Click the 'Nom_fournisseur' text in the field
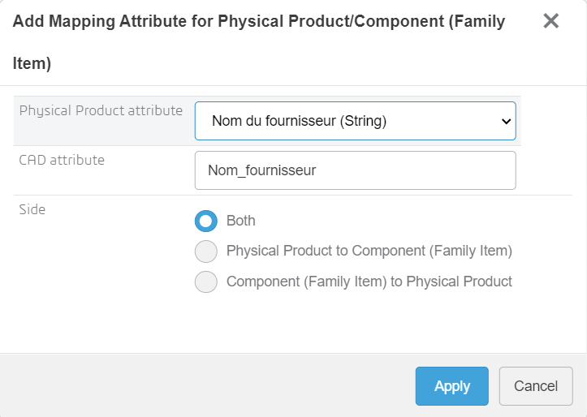 coord(261,170)
